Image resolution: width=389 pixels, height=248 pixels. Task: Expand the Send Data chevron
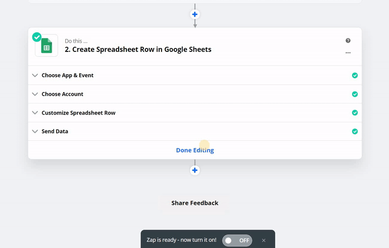(x=35, y=132)
